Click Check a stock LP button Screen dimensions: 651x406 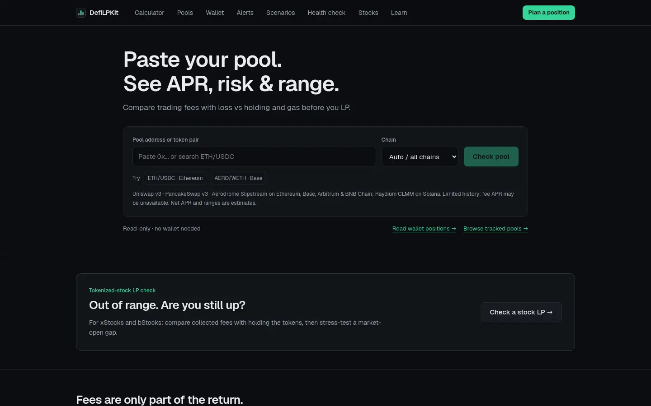coord(521,312)
